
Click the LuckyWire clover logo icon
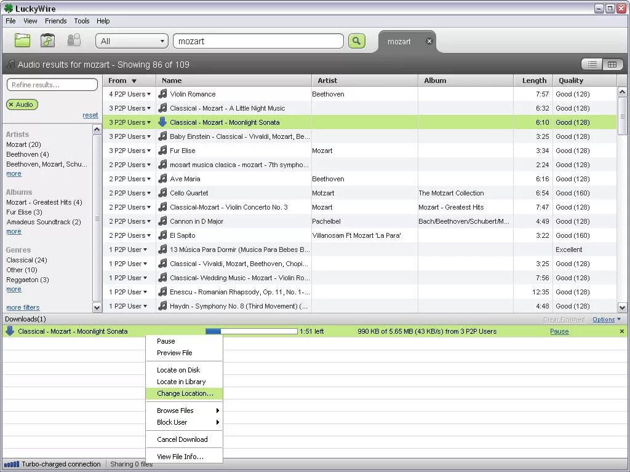pos(8,9)
